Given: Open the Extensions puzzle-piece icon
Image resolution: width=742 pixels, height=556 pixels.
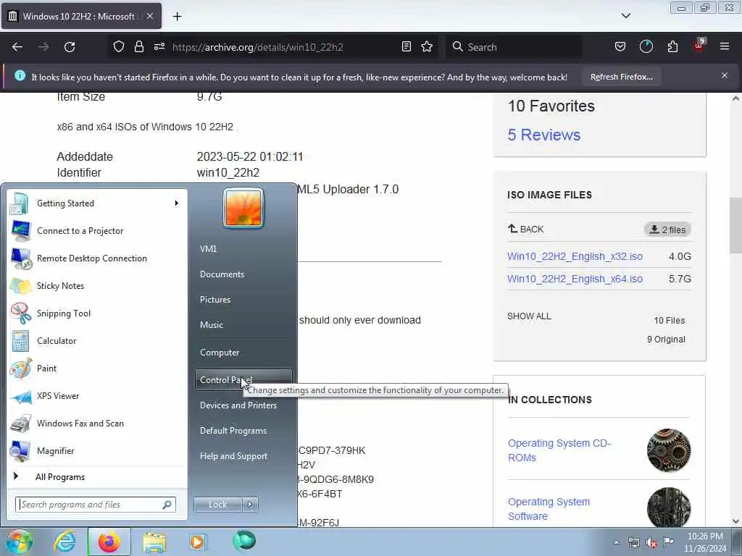Looking at the screenshot, I should [x=672, y=47].
